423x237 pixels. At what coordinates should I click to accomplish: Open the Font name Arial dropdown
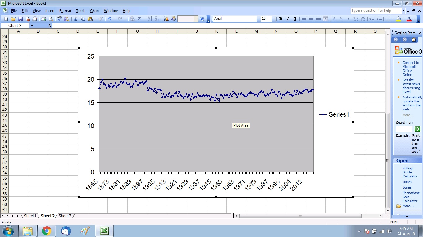[x=258, y=19]
